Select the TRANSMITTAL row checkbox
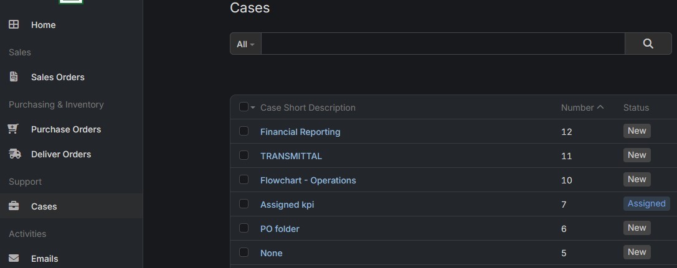677x268 pixels. [244, 155]
